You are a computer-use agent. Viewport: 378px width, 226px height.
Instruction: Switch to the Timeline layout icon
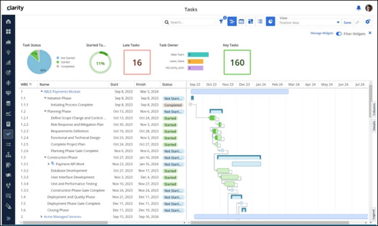[x=232, y=21]
